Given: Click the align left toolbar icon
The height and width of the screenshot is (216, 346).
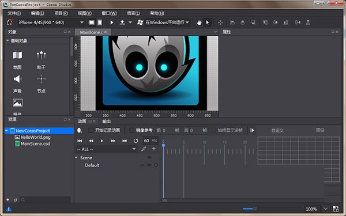Looking at the screenshot, I should pyautogui.click(x=232, y=22).
